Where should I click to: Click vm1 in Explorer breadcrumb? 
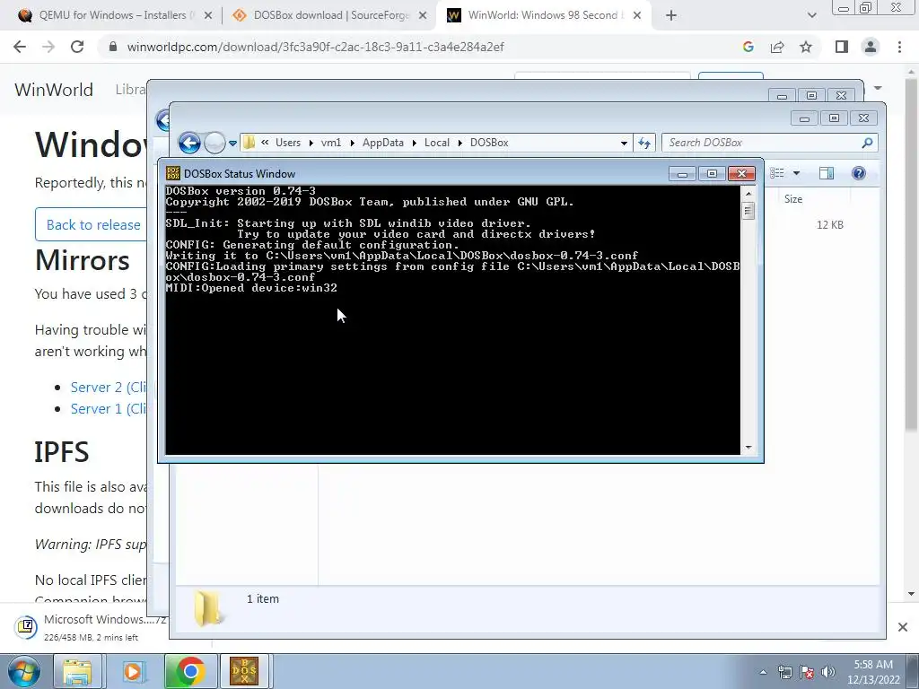click(x=331, y=143)
